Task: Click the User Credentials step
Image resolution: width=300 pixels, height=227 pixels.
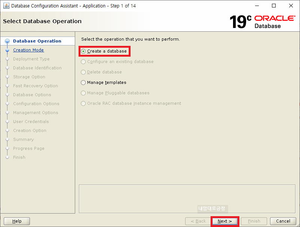Action: 31,122
